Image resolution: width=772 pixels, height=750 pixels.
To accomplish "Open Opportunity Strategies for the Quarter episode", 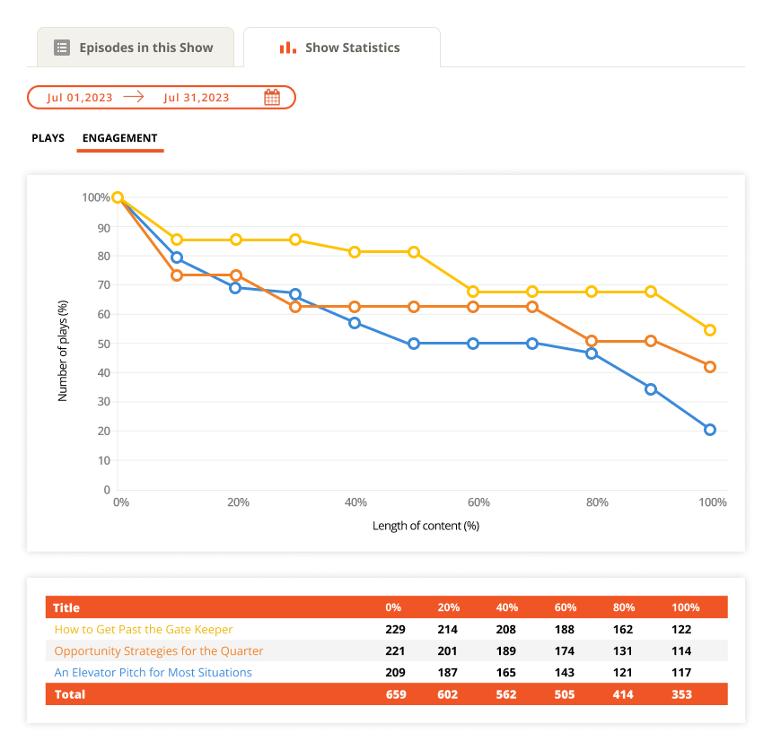I will point(159,651).
